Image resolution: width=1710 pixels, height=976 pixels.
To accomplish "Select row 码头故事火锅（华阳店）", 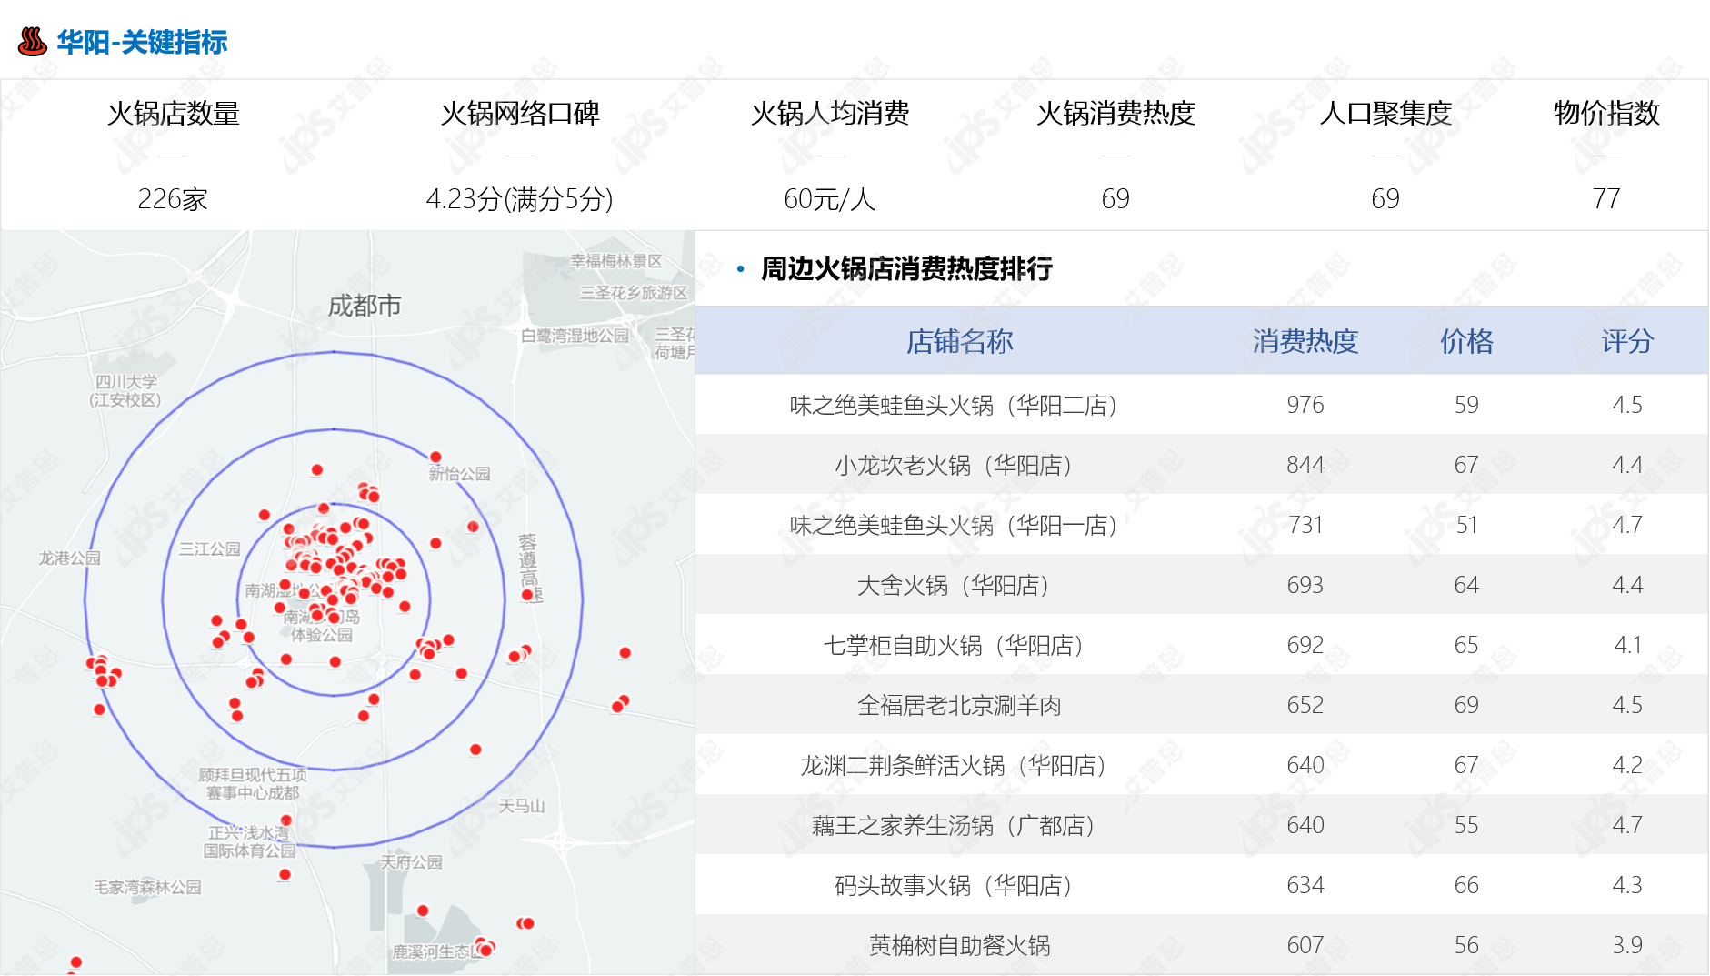I will [x=1202, y=885].
